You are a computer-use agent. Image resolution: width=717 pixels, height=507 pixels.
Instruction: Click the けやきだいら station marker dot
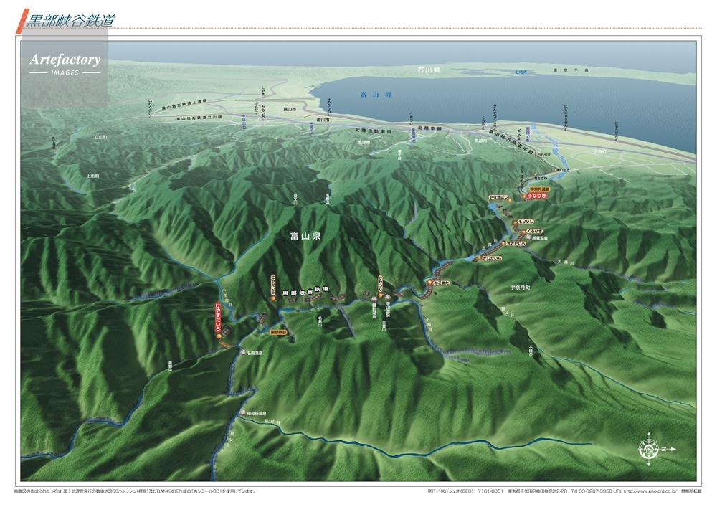pos(219,336)
